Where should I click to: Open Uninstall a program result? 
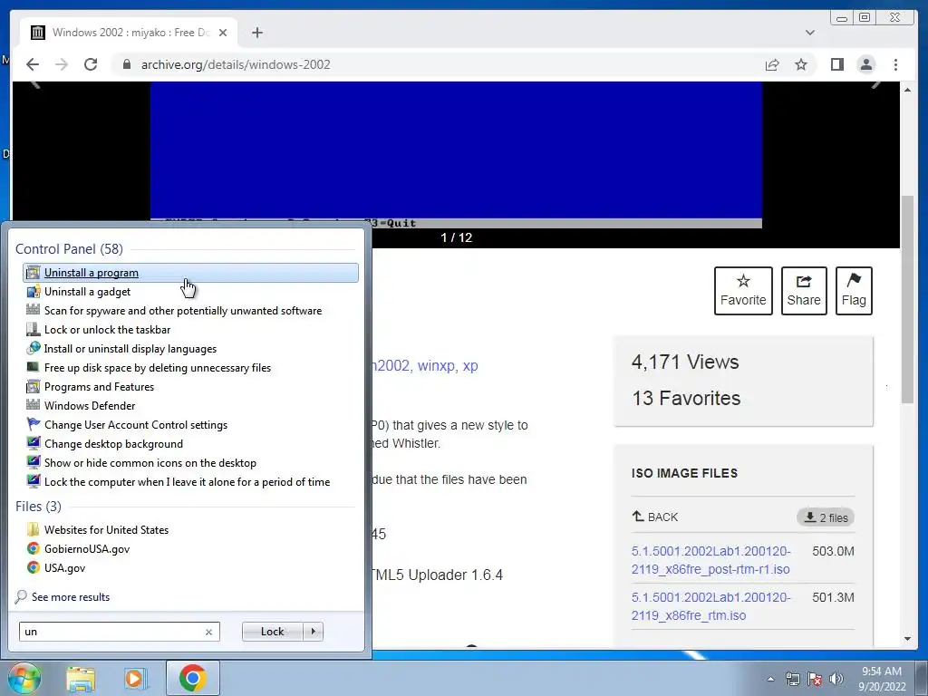coord(190,273)
